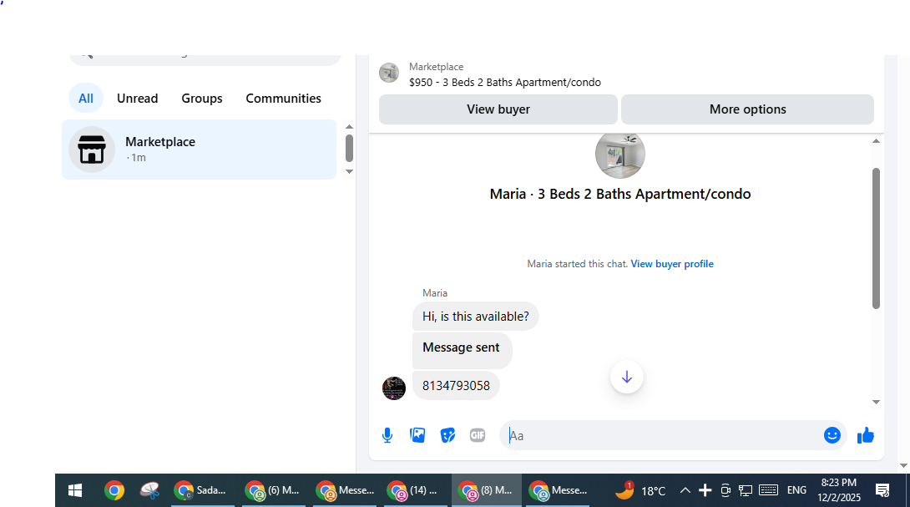Click the heading 'Maria · 3 Beds 2 Baths Apartment/condo'
The width and height of the screenshot is (910, 507).
pyautogui.click(x=619, y=194)
